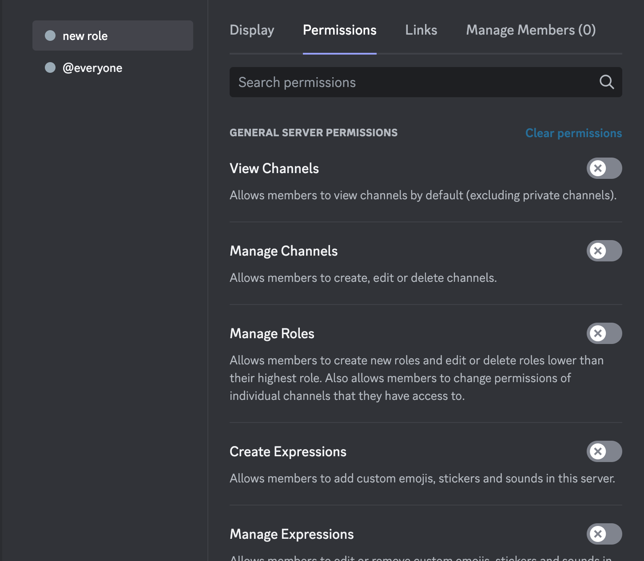Screen dimensions: 644x561
Task: Enable the View Channels permission
Action: tap(604, 168)
